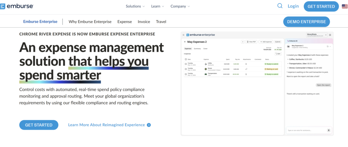Screen dimensions: 348x147
Task: Click the back arrow beside May Expenses 2
Action: pos(185,42)
